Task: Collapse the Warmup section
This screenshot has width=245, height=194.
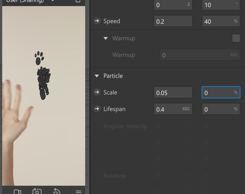Action: click(x=106, y=38)
